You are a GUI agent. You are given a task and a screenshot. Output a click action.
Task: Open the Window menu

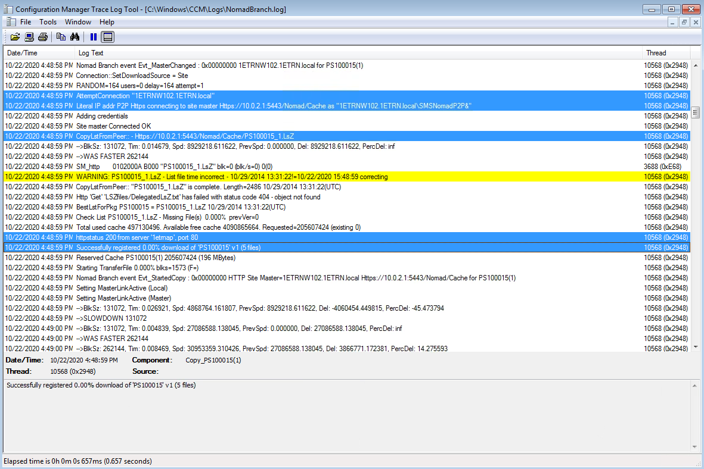[78, 22]
